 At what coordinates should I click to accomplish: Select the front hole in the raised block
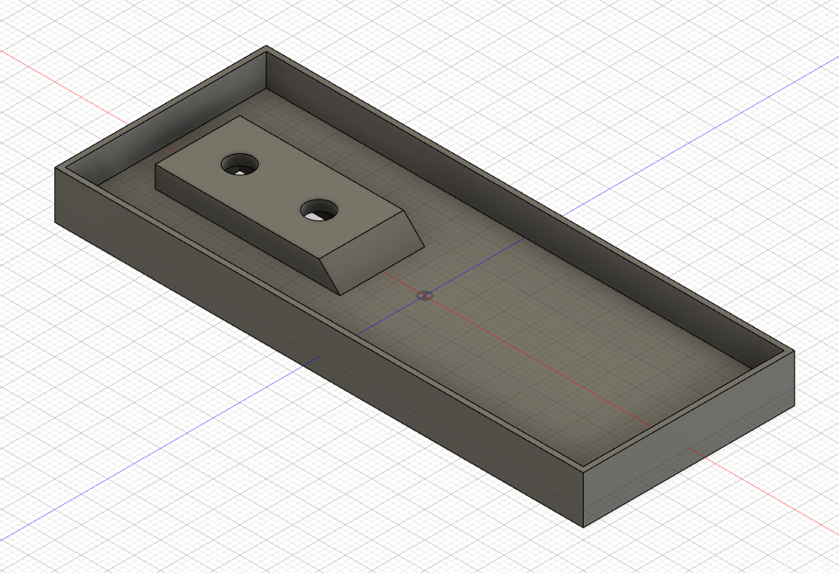318,209
